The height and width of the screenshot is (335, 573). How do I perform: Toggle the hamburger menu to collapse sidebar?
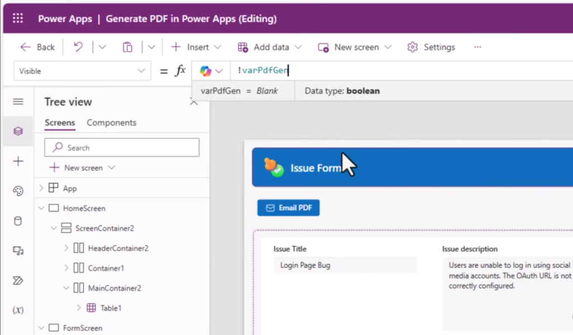click(x=18, y=102)
